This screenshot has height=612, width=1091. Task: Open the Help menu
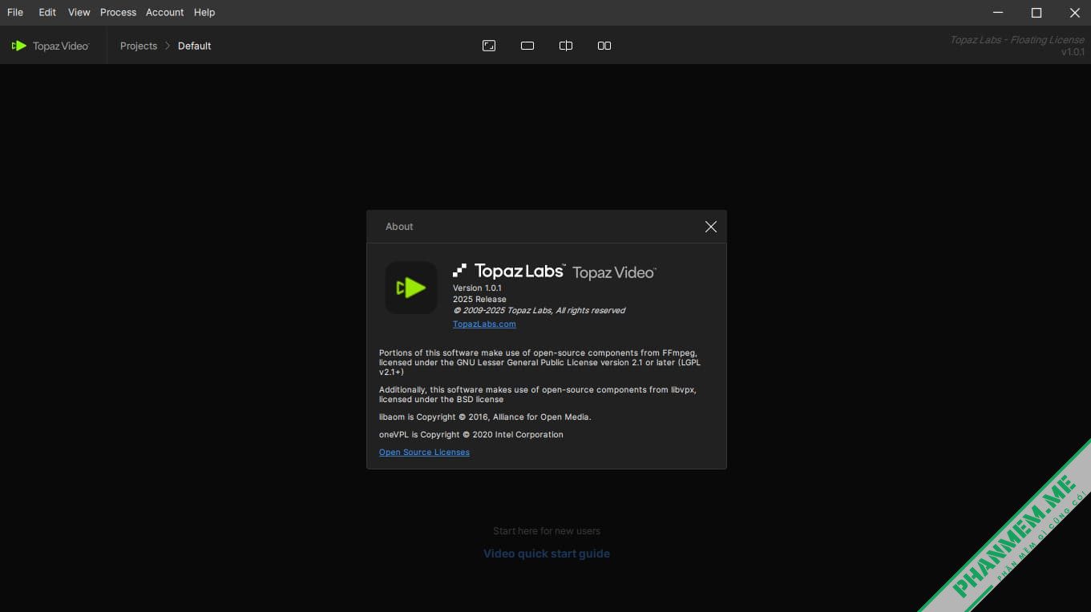click(204, 12)
